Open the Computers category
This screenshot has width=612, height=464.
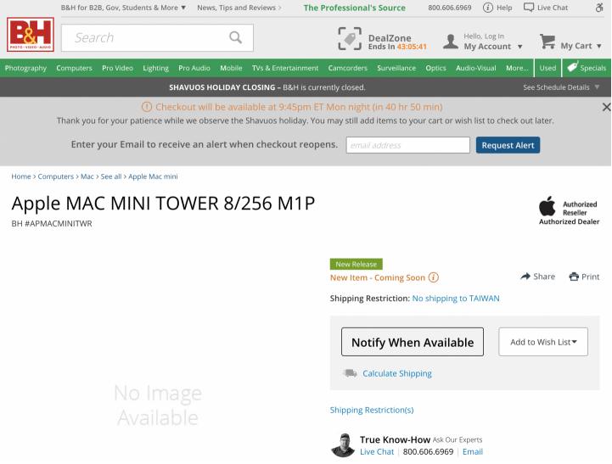click(x=74, y=68)
